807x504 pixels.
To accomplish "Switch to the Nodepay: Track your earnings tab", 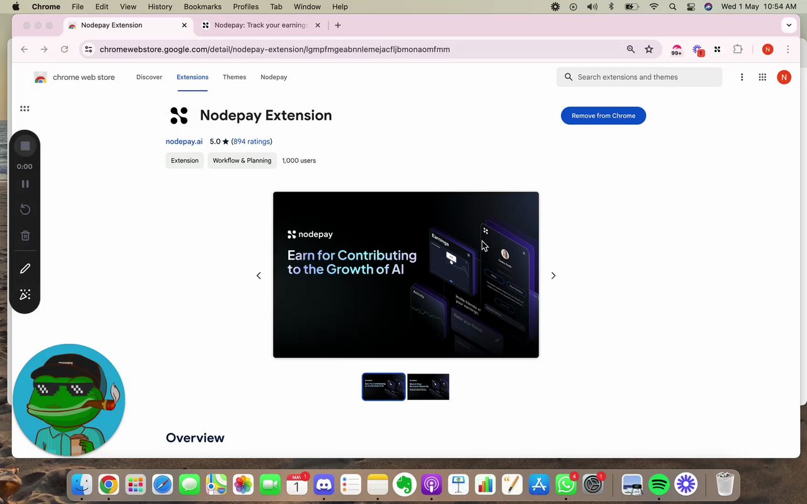I will coord(260,25).
